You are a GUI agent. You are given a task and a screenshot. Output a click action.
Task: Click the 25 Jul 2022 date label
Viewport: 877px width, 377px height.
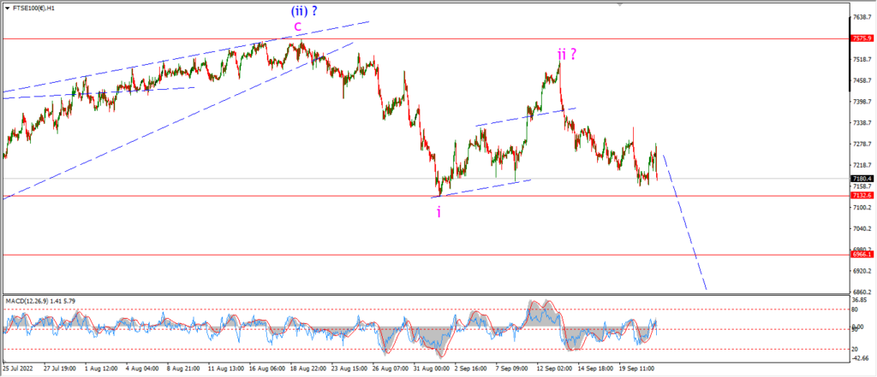[16, 368]
